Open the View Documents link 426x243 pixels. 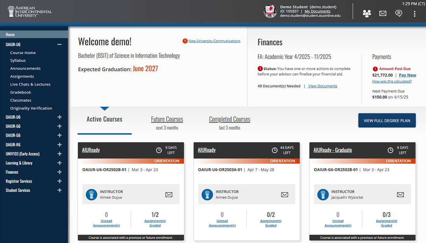click(323, 86)
